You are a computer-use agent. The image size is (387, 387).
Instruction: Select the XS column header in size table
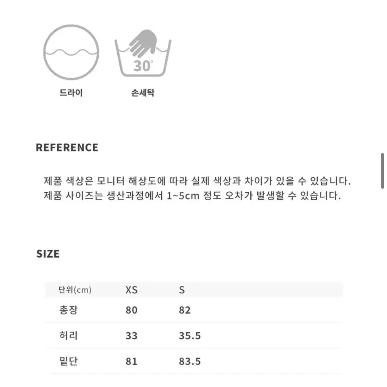(x=131, y=290)
